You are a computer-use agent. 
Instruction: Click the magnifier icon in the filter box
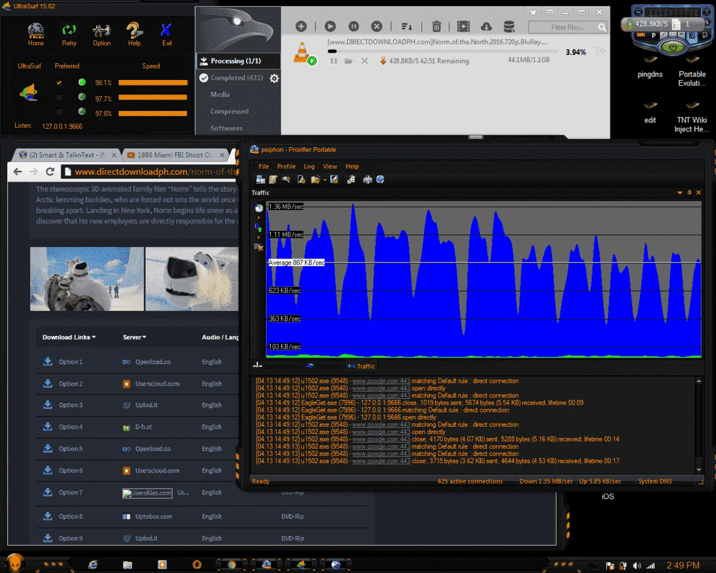(602, 27)
